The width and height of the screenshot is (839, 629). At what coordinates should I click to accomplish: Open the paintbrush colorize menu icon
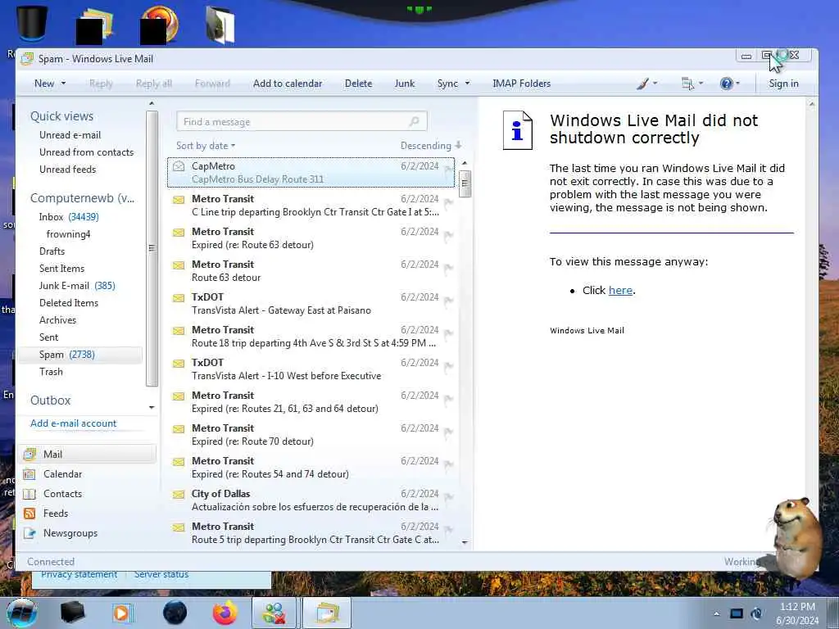(x=643, y=84)
